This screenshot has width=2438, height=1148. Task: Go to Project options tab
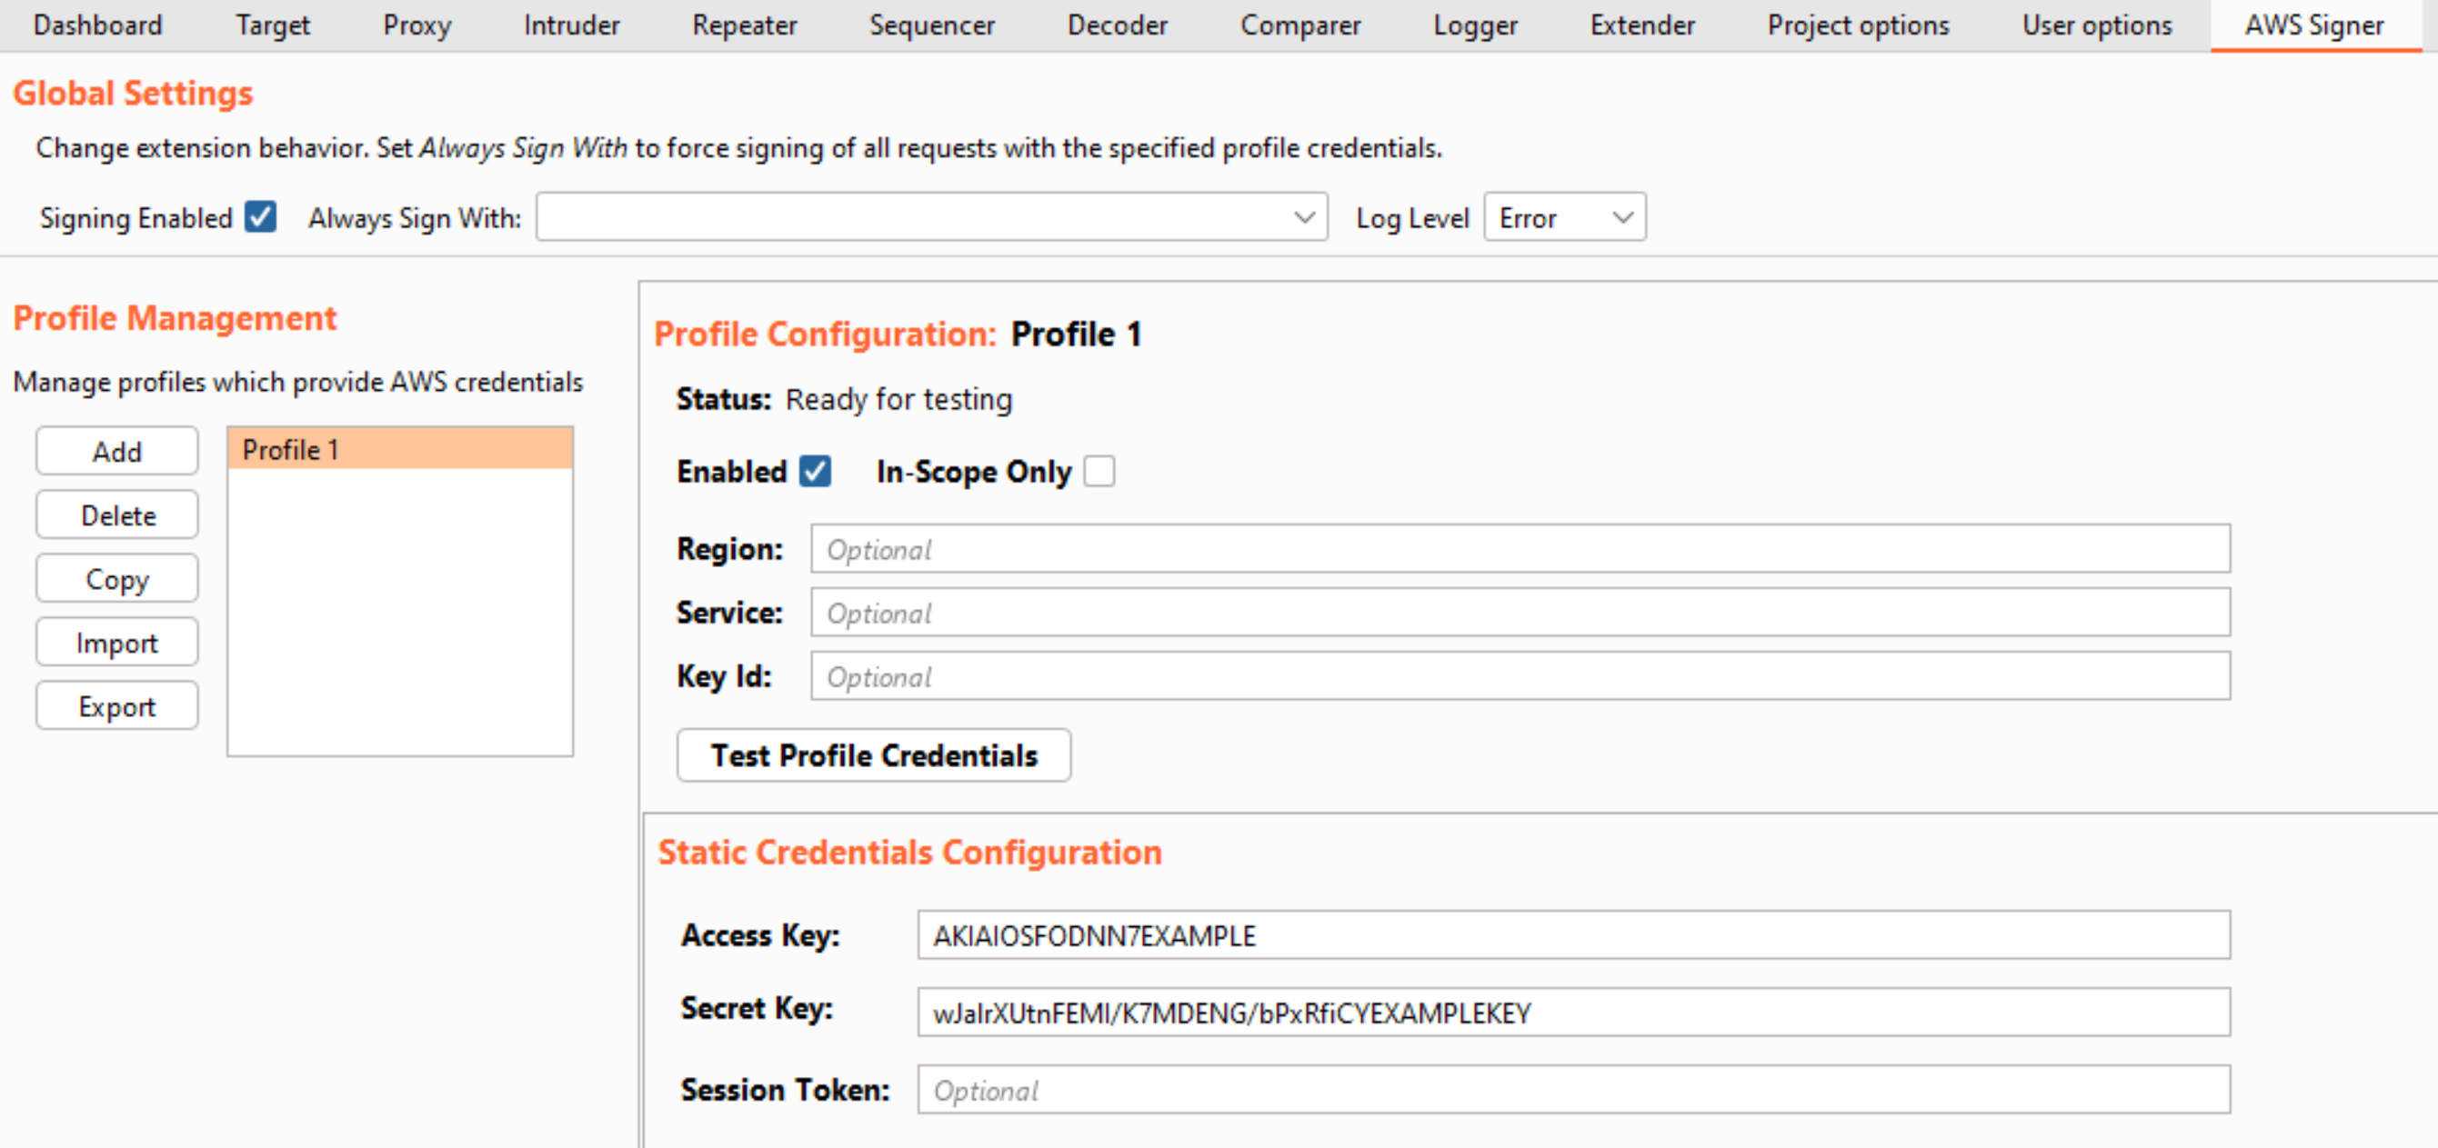(x=1858, y=25)
